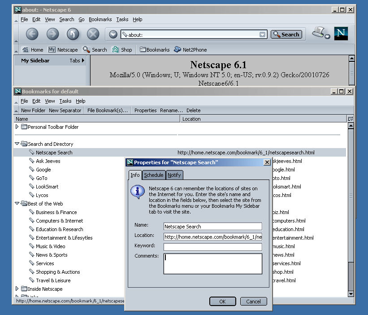Click the browser page vertical scrollbar thumb
This screenshot has height=315, width=368.
pos(352,73)
